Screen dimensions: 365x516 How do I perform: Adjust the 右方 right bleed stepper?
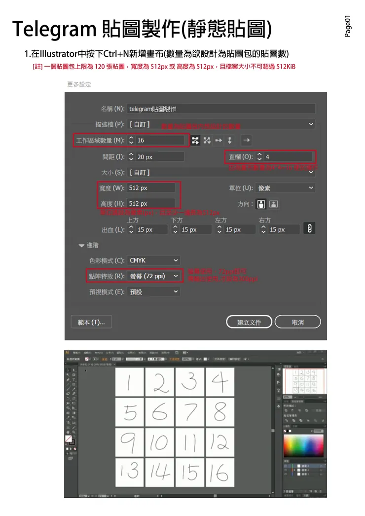click(x=263, y=229)
